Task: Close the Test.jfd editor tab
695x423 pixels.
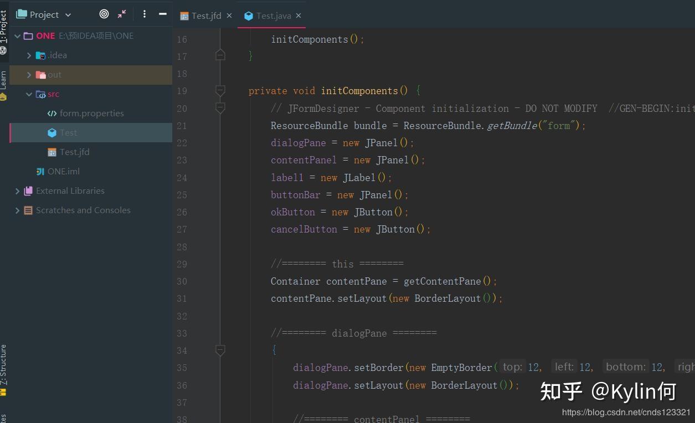Action: pyautogui.click(x=229, y=16)
